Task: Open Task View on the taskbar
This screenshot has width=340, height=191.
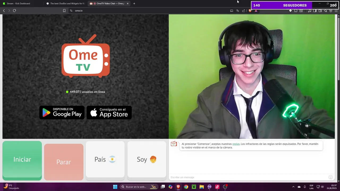Action: pos(163,187)
